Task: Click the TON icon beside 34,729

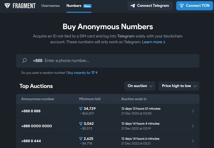Action: click(x=81, y=109)
